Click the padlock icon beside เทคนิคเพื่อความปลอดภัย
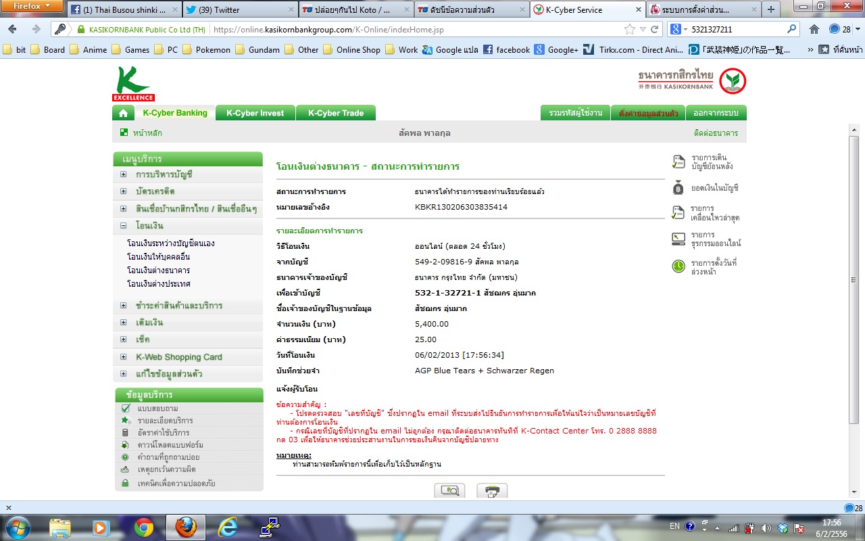 point(125,484)
